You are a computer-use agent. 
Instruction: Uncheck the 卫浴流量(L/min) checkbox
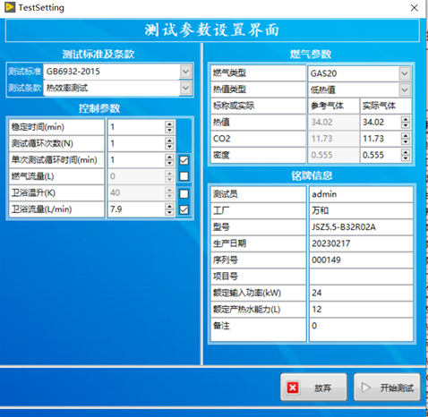pos(184,209)
